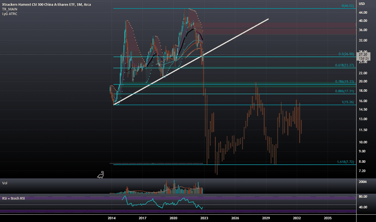Select the LyG ATRC indicator label

[10, 14]
